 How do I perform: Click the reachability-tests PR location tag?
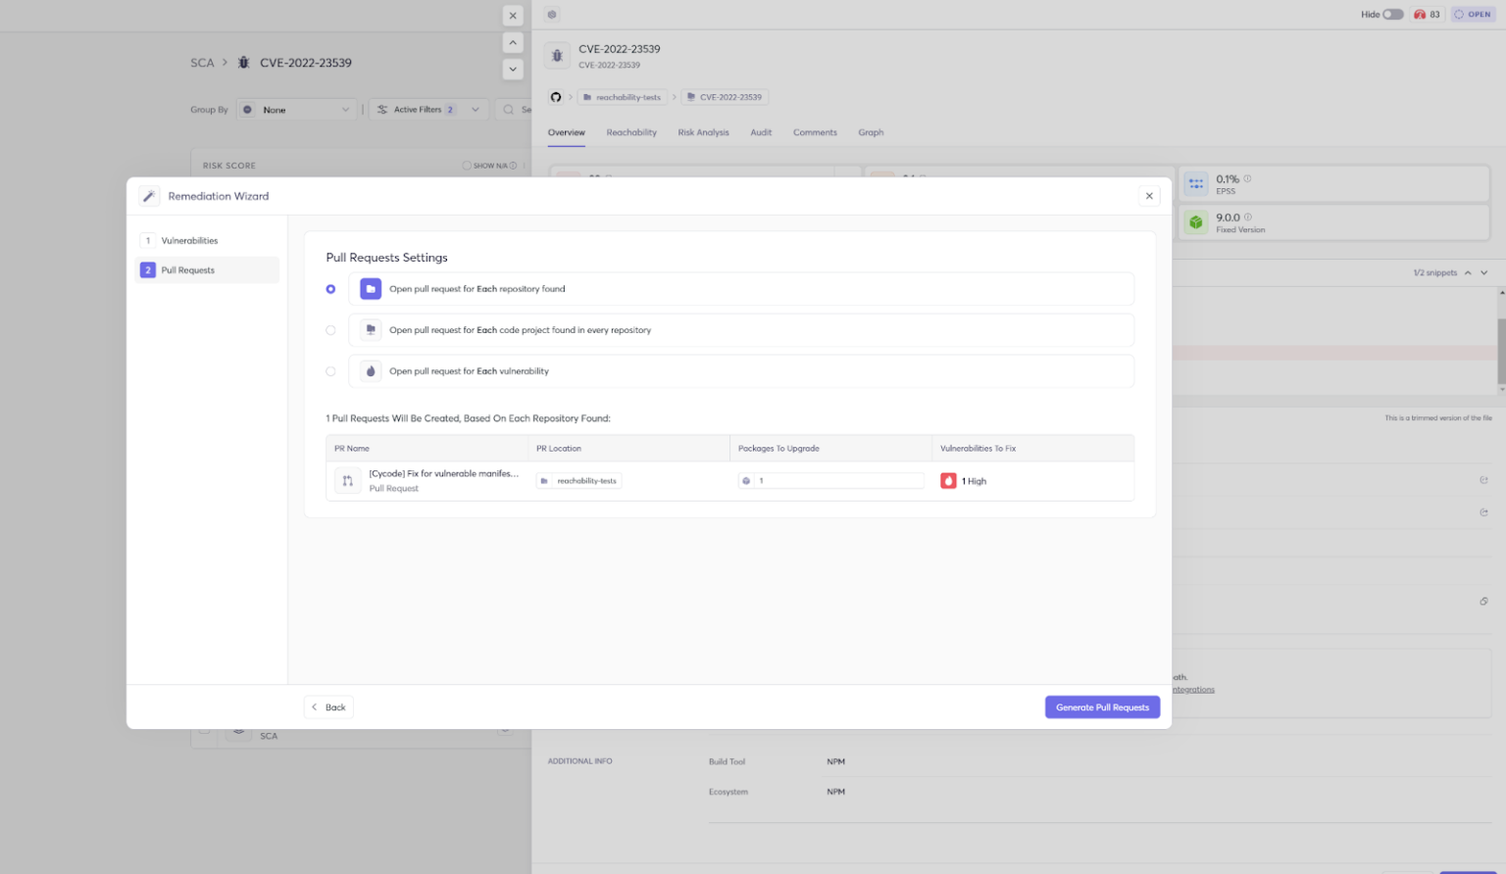coord(579,481)
